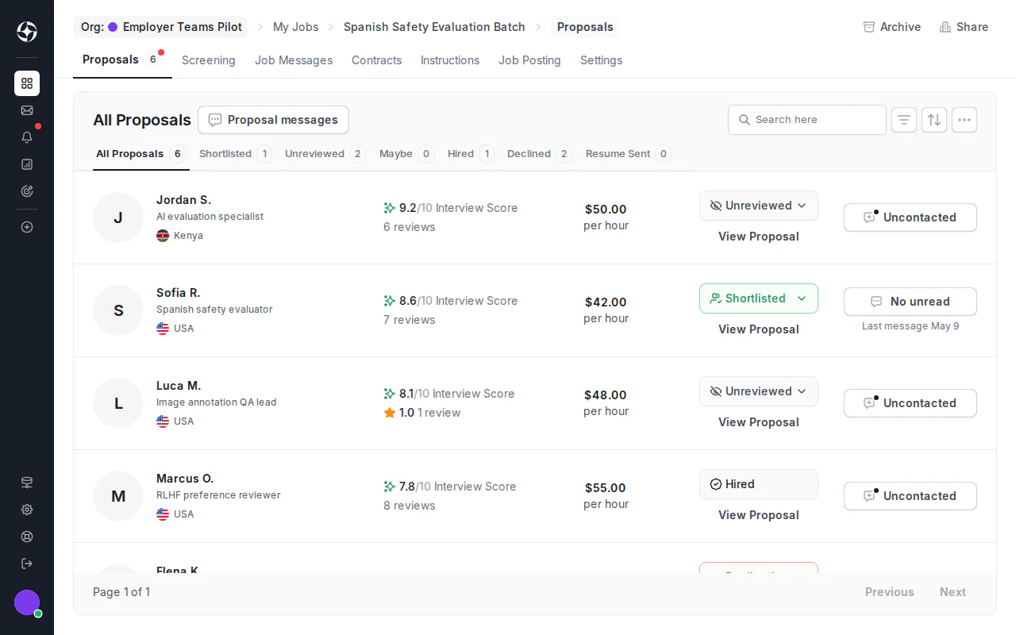Click the Next page button
1016x635 pixels.
pyautogui.click(x=952, y=592)
